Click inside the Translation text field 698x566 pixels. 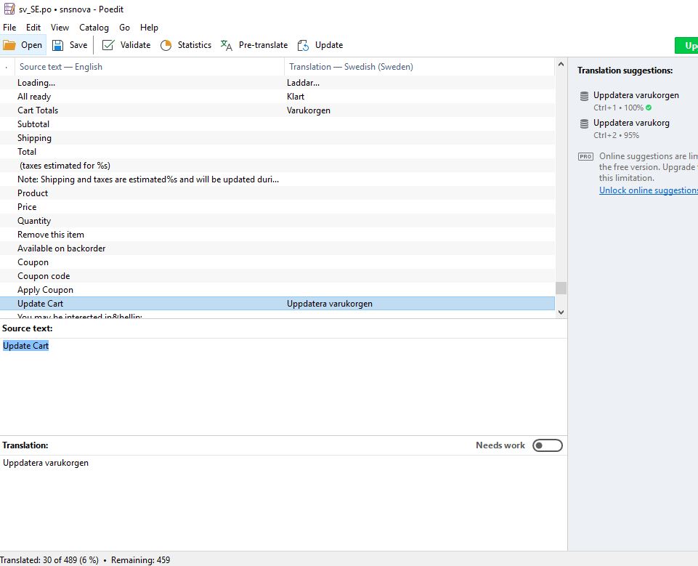click(x=283, y=501)
